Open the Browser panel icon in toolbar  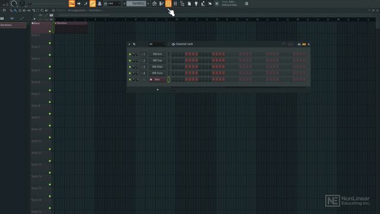182,4
